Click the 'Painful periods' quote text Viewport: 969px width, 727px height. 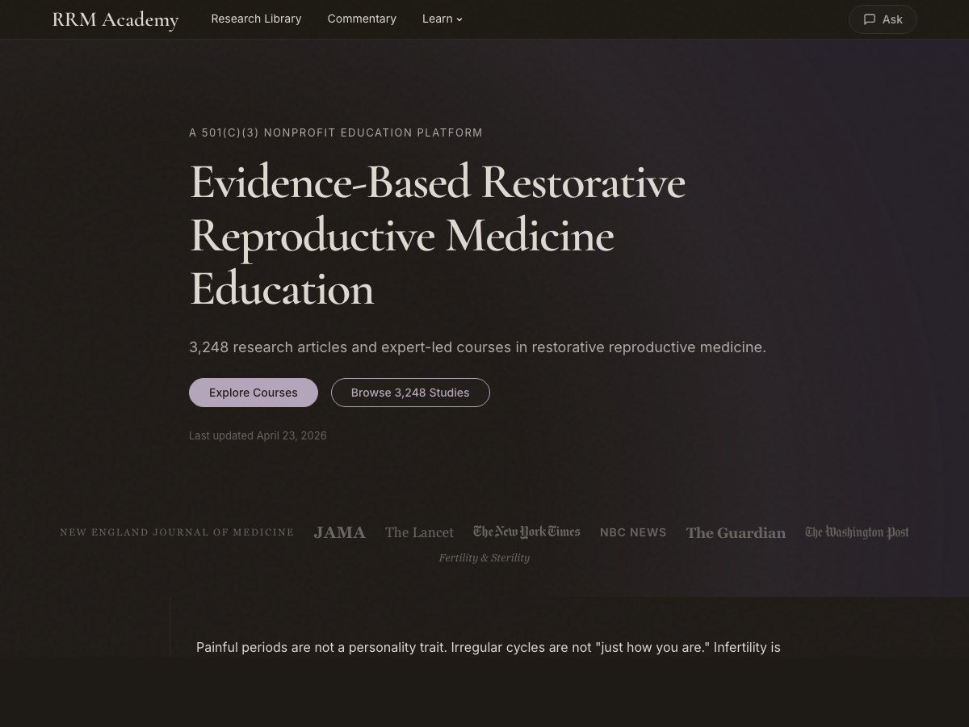(488, 647)
